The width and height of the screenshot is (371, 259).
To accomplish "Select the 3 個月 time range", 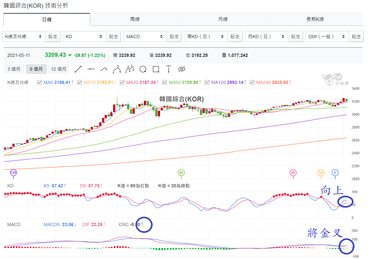I will tap(14, 69).
